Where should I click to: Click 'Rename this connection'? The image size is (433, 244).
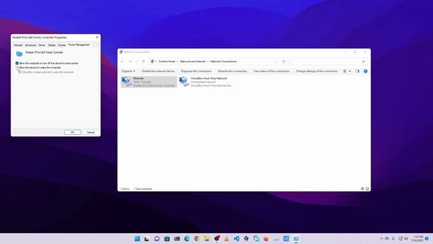pos(232,71)
